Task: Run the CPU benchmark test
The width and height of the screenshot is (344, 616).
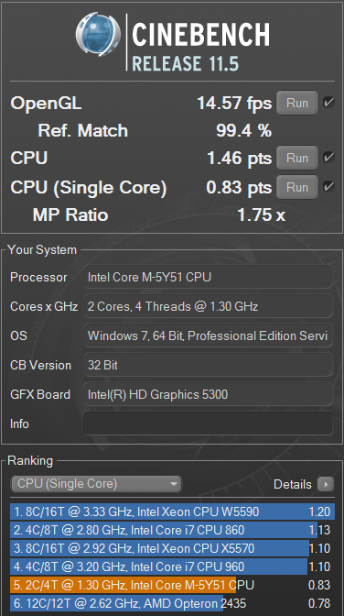Action: 297,158
